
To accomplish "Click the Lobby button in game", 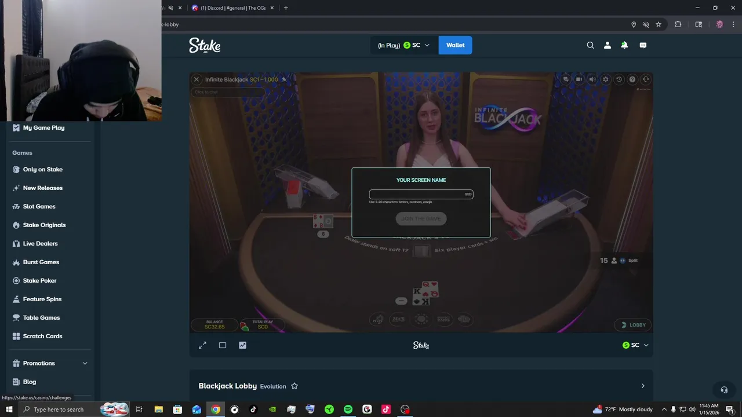I will point(633,325).
